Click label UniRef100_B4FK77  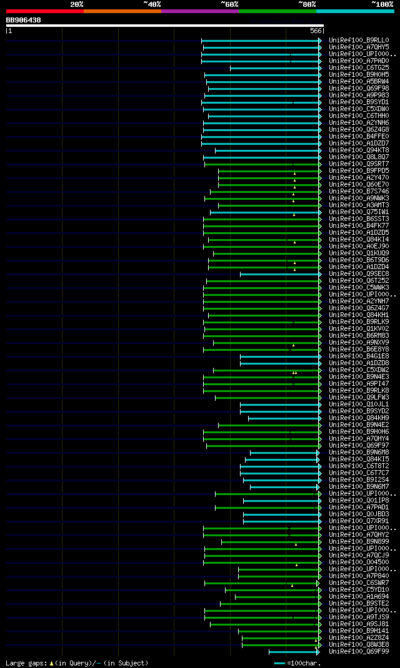click(359, 226)
